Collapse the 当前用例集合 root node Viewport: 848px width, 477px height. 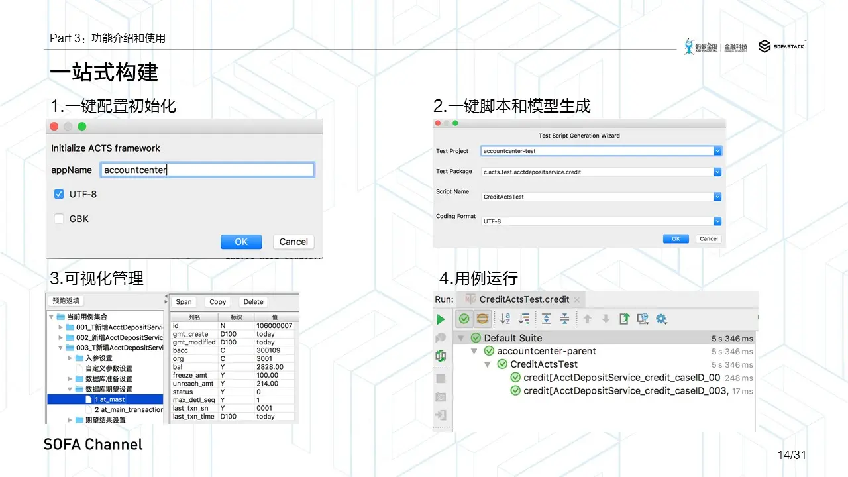coord(52,317)
